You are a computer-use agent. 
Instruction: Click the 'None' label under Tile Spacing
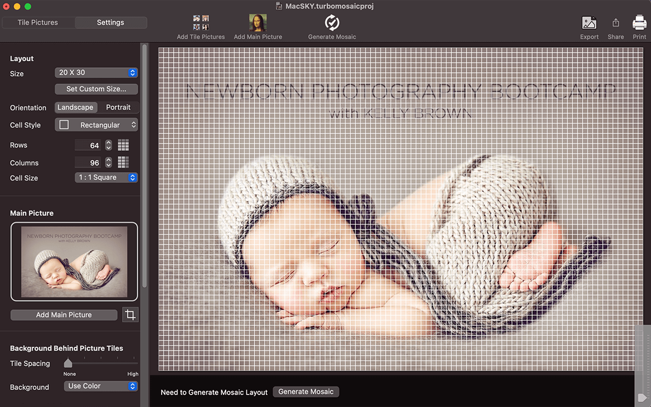pyautogui.click(x=69, y=374)
